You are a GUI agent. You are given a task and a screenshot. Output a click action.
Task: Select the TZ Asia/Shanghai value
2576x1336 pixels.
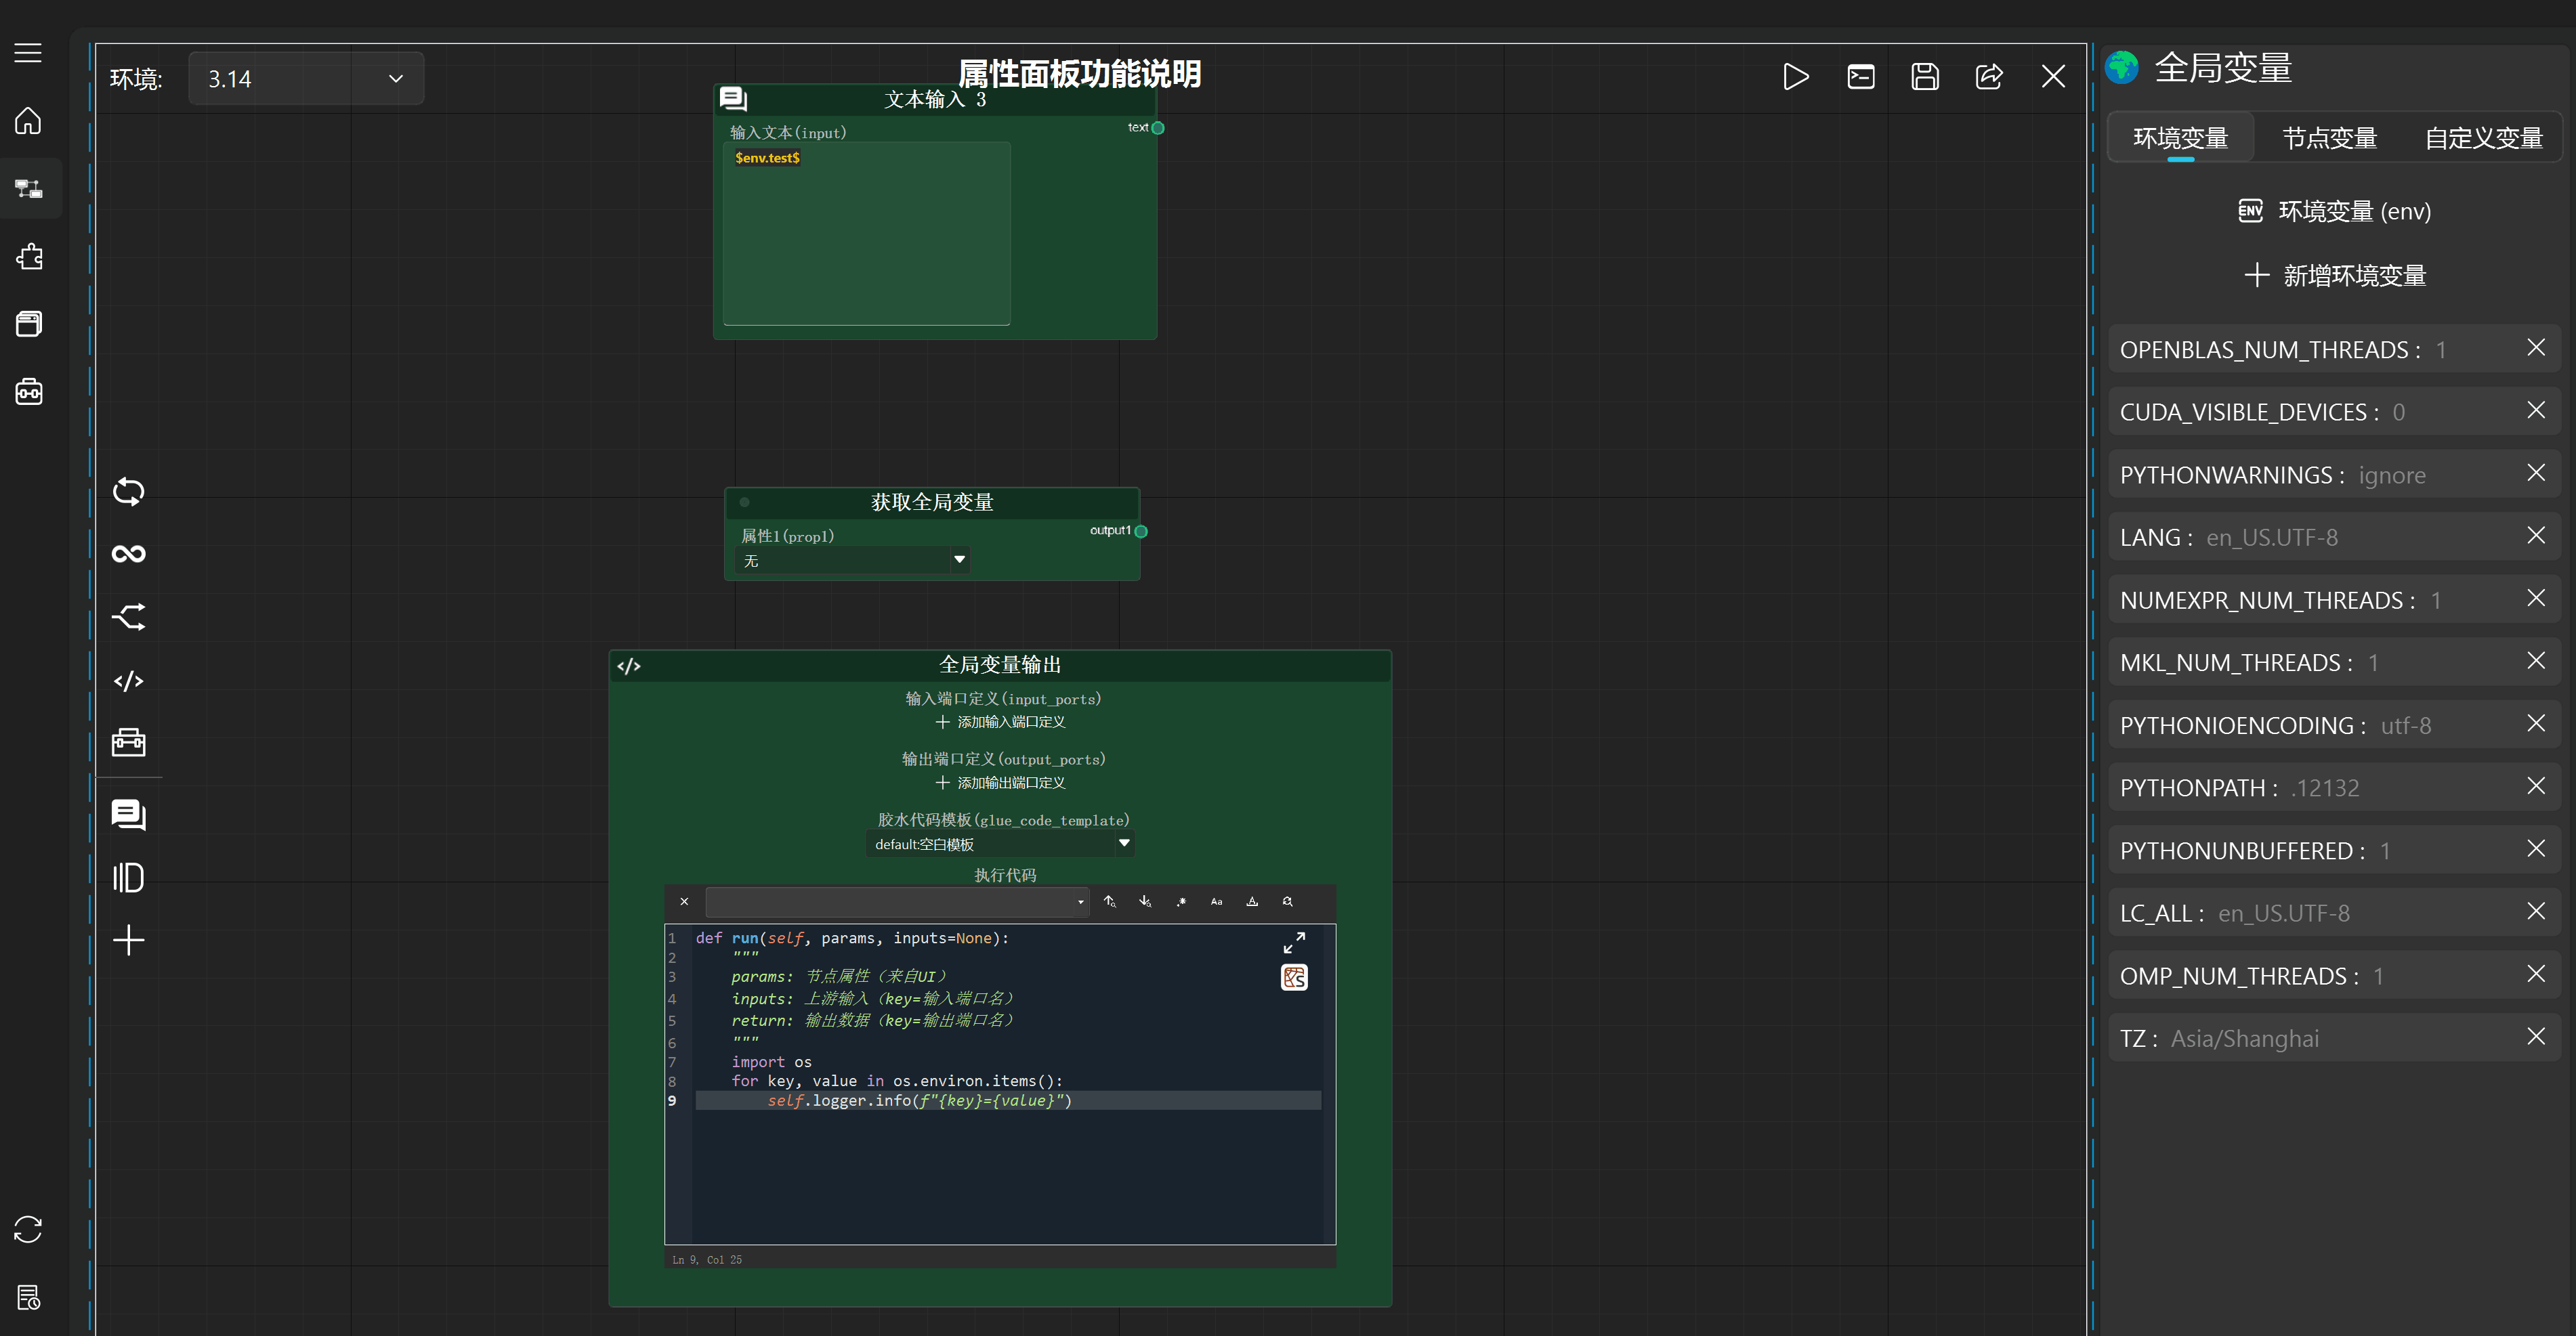pyautogui.click(x=2244, y=1039)
